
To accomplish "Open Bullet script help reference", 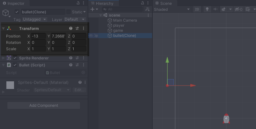I will click(71, 65).
